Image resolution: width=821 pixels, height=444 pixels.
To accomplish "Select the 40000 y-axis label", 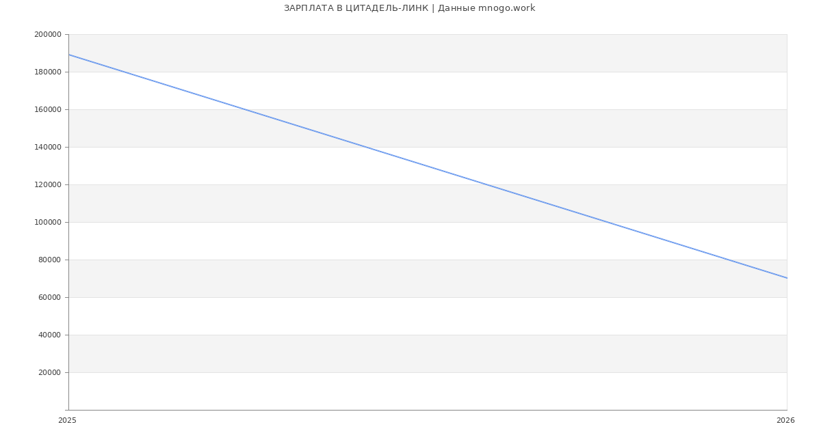I will point(49,335).
